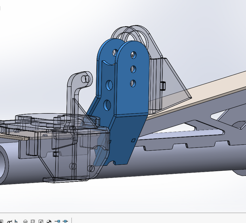Click the first blue square connector icon
The width and height of the screenshot is (246, 223).
click(57, 221)
